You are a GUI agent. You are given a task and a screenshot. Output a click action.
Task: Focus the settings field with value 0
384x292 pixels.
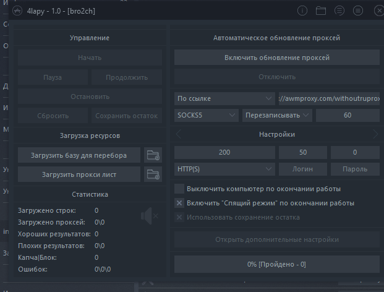[355, 152]
